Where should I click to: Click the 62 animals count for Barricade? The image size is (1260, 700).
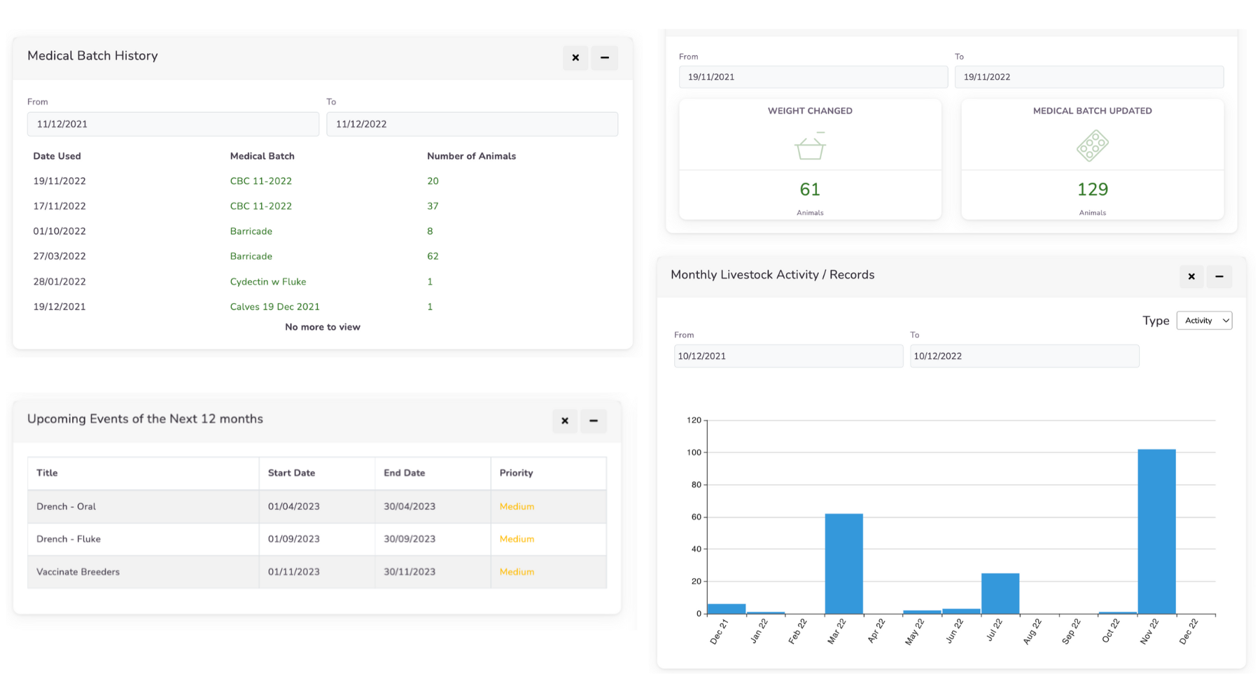(x=433, y=256)
